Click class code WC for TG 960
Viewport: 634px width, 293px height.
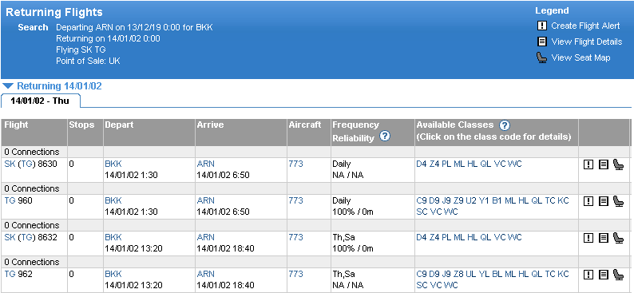(451, 212)
